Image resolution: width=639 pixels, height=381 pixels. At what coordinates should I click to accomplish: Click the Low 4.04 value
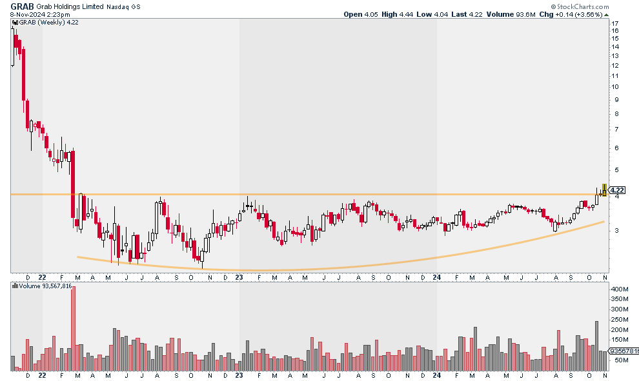pos(432,14)
